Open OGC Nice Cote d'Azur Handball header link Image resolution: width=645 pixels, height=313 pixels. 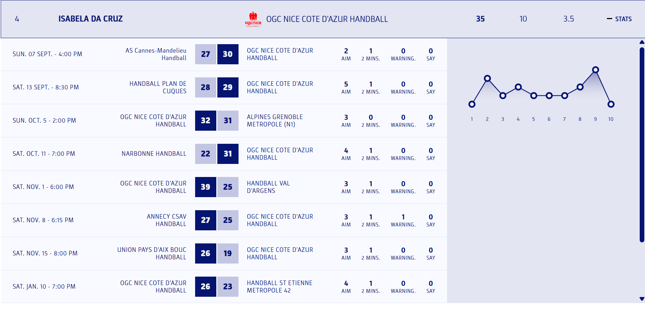327,19
